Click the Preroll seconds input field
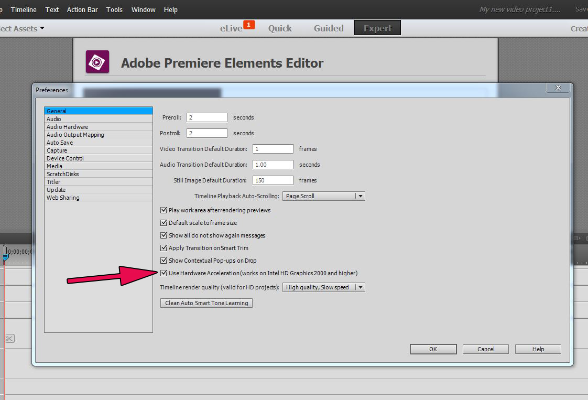 207,117
